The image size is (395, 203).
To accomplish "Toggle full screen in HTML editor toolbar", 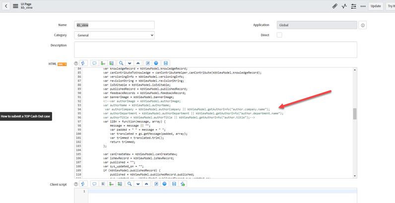I will (148, 63).
